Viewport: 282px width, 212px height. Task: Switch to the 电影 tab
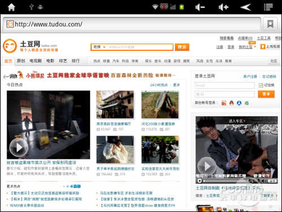(50, 61)
